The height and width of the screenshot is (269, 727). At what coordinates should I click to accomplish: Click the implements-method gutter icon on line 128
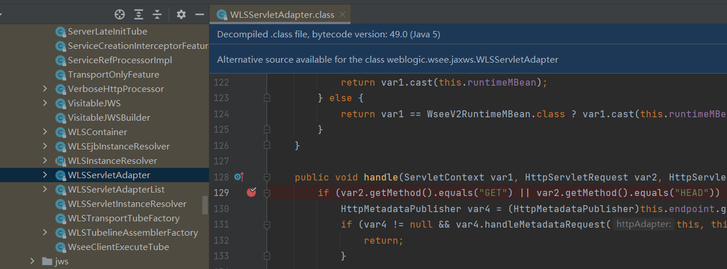click(239, 177)
